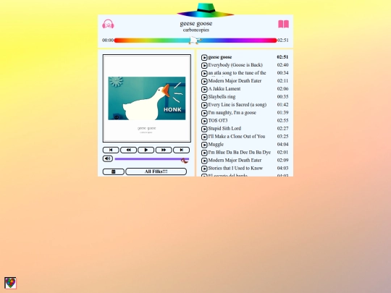The width and height of the screenshot is (391, 293).
Task: Select the 'geese goose' track title in the playlist
Action: tap(220, 57)
